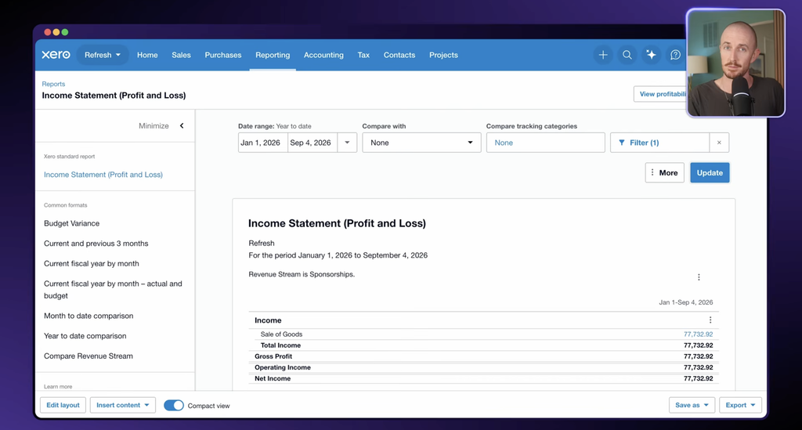Follow the Reports breadcrumb link

pyautogui.click(x=53, y=84)
